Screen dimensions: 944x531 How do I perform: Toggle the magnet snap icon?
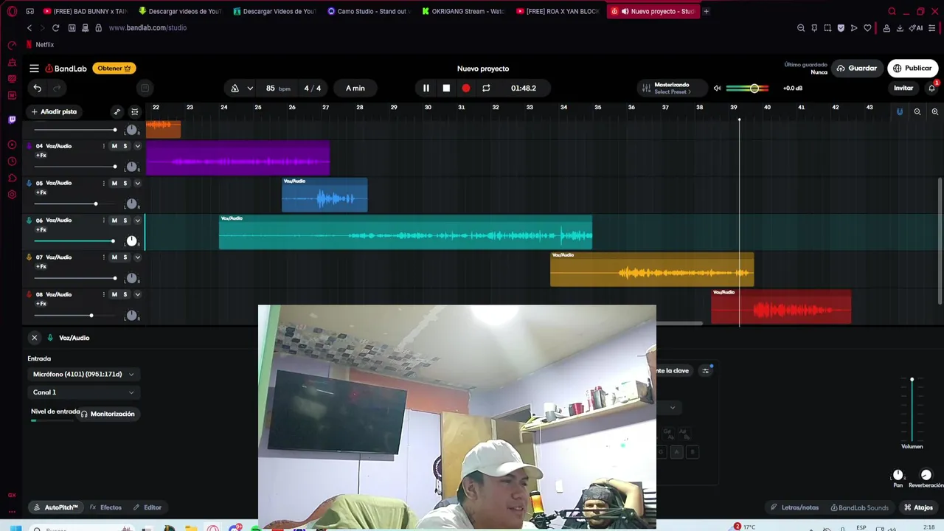pyautogui.click(x=900, y=111)
